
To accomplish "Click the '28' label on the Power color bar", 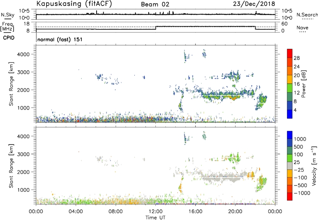I will pos(297,58).
